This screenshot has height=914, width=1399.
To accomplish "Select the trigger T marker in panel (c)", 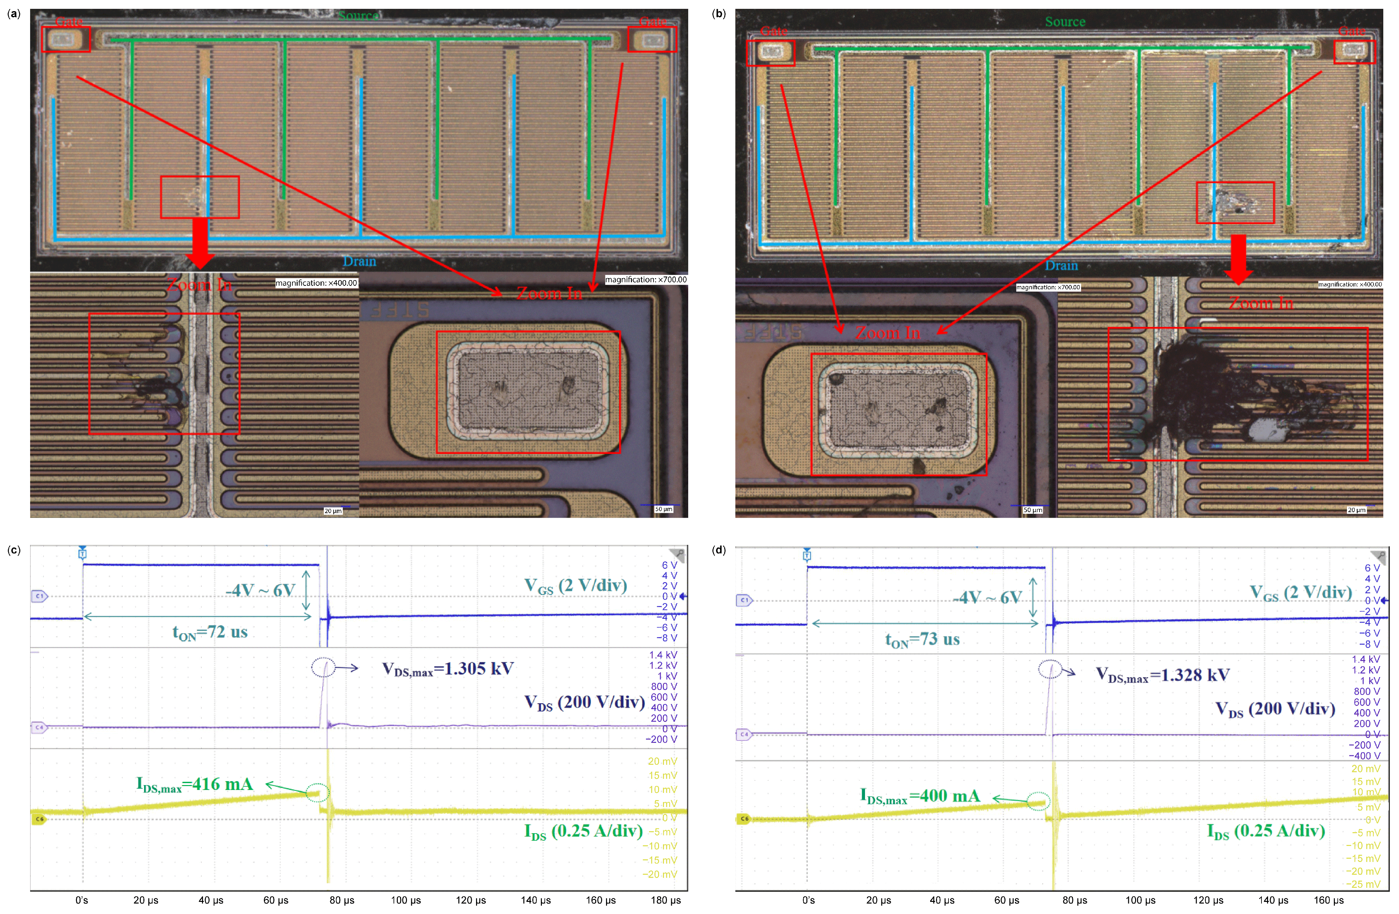I will (82, 553).
